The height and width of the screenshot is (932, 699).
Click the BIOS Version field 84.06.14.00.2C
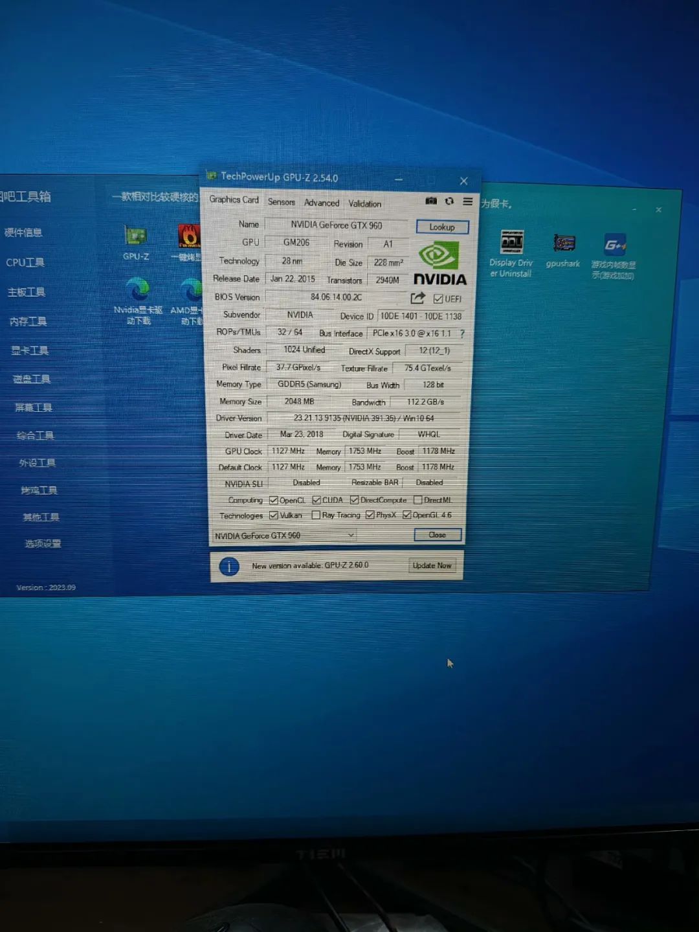(x=336, y=297)
